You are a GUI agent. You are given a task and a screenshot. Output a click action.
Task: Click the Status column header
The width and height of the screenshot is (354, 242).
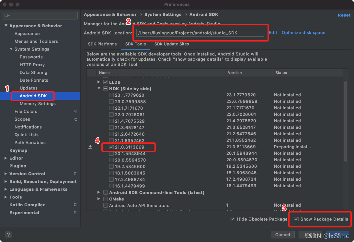tap(308, 73)
